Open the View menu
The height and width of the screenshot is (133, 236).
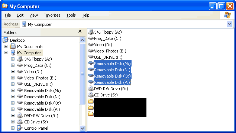(33, 15)
